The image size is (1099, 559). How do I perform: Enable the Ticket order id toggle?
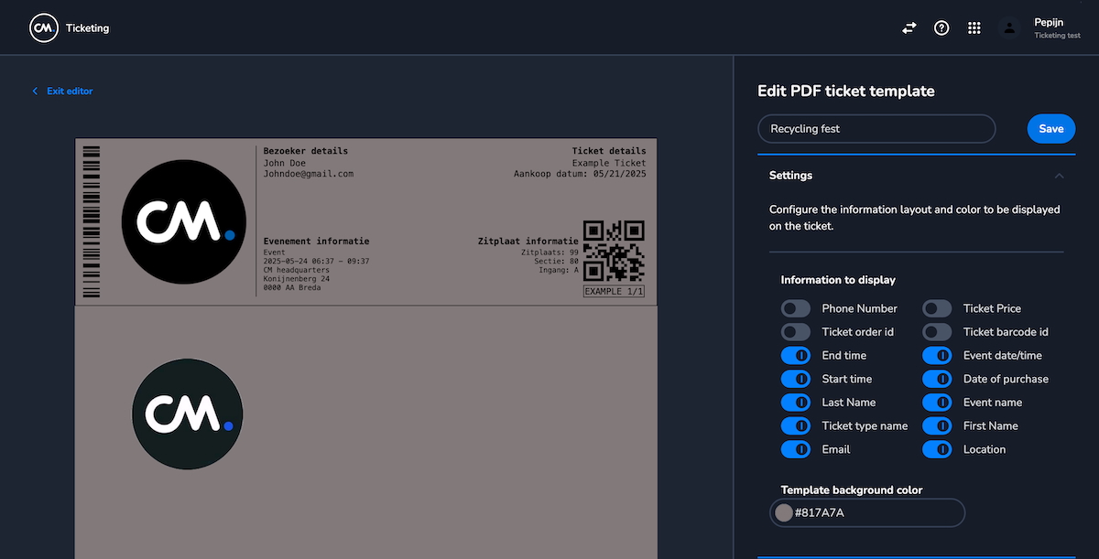[796, 332]
